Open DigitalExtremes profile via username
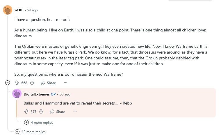The width and height of the screenshot is (221, 138). [37, 94]
